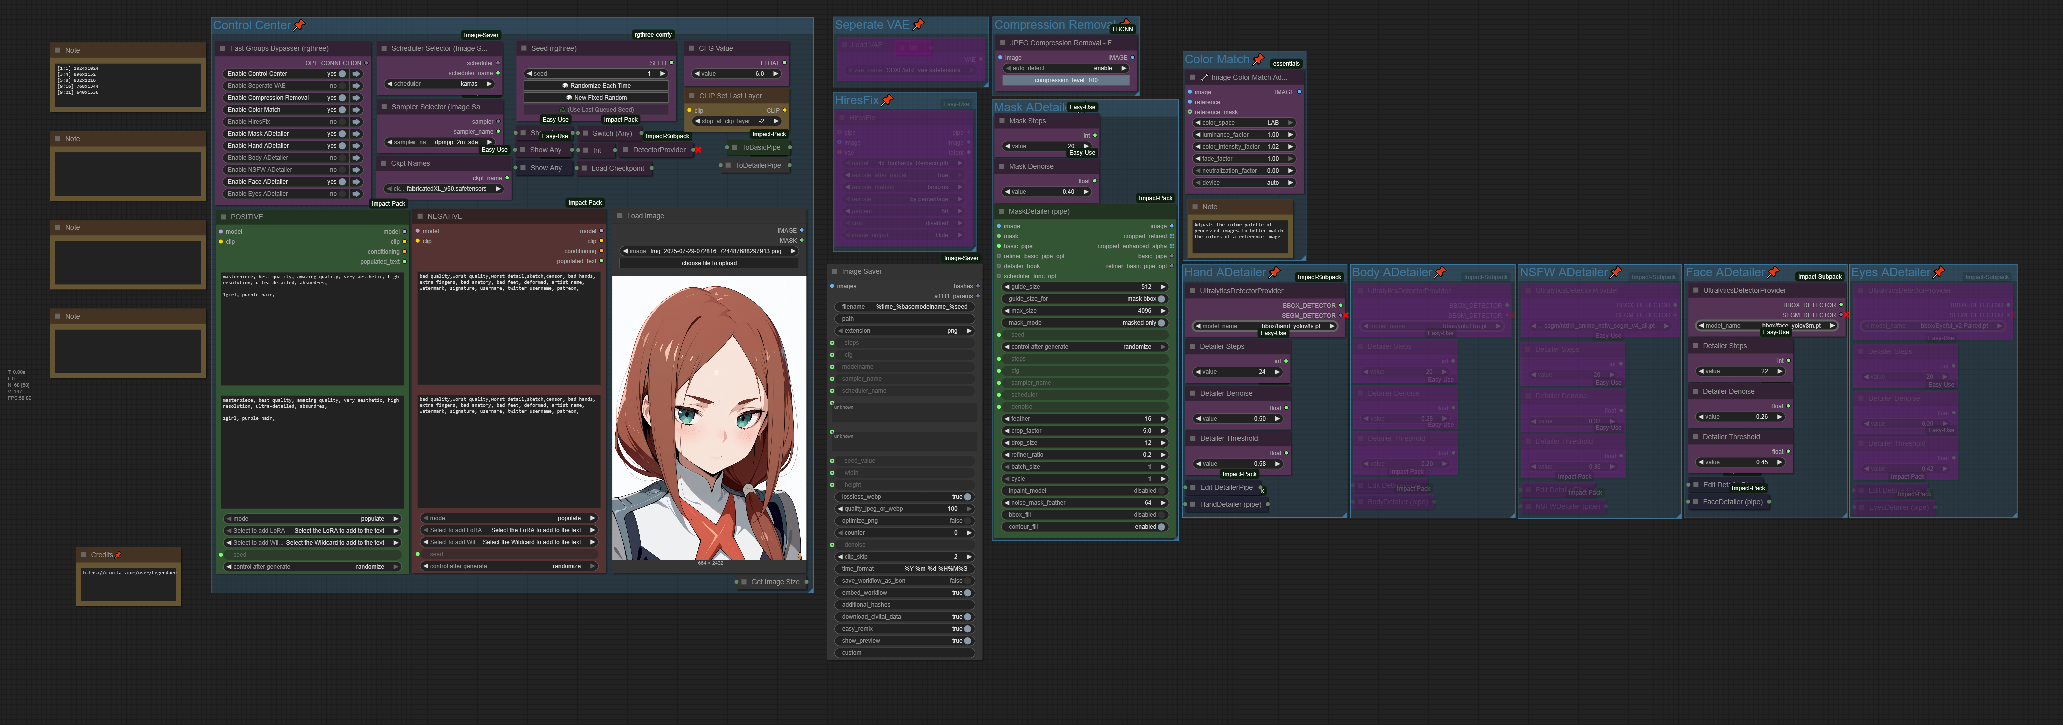Viewport: 2063px width, 725px height.
Task: Click the pushpin icon on Control Center group
Action: (x=299, y=25)
